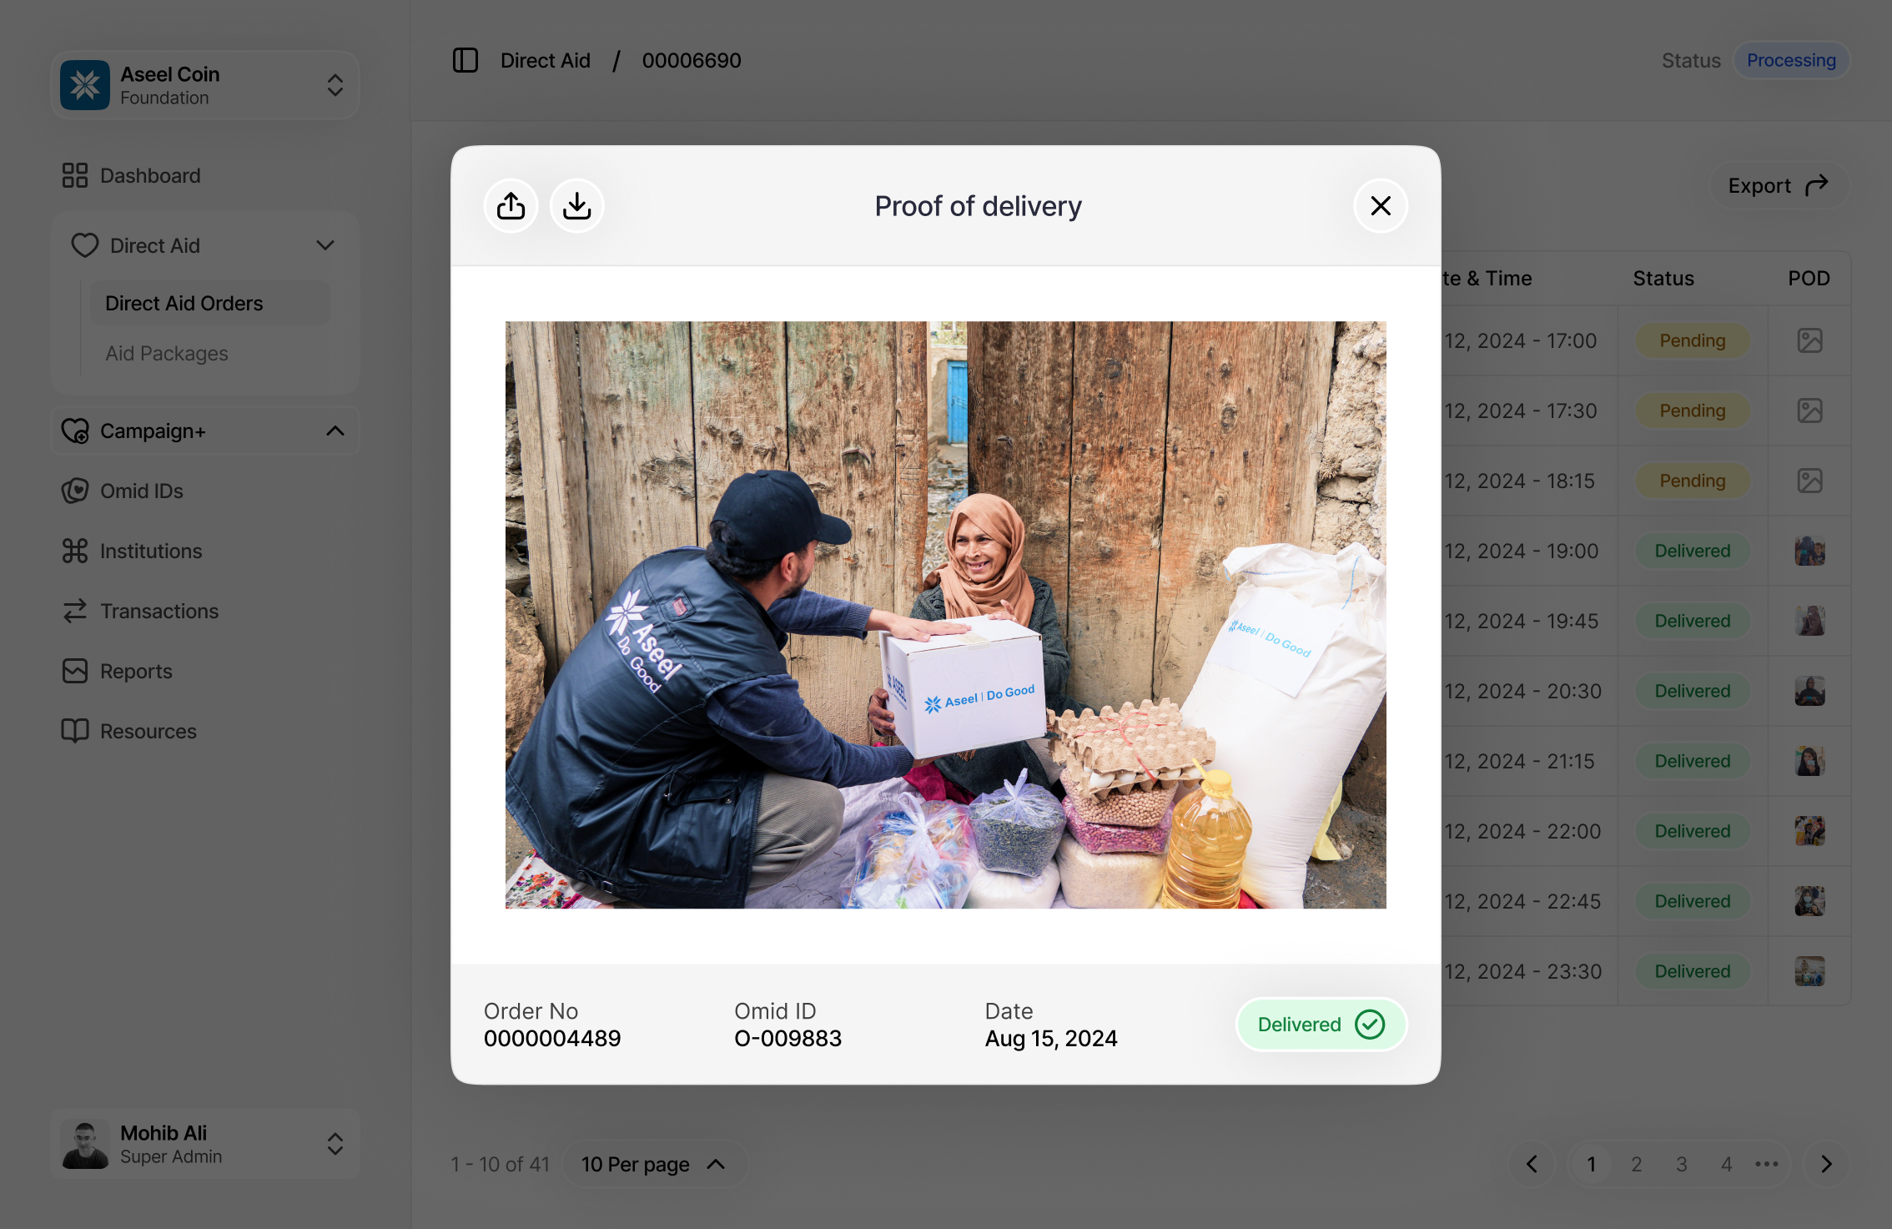The height and width of the screenshot is (1229, 1892).
Task: Click Omid ID O-009883
Action: [787, 1039]
